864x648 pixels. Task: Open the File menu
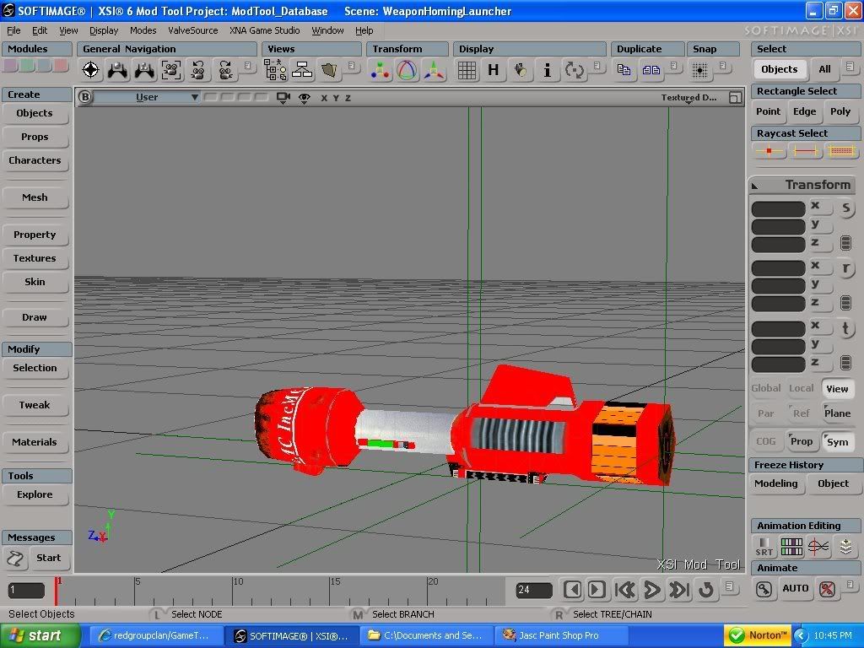click(13, 30)
